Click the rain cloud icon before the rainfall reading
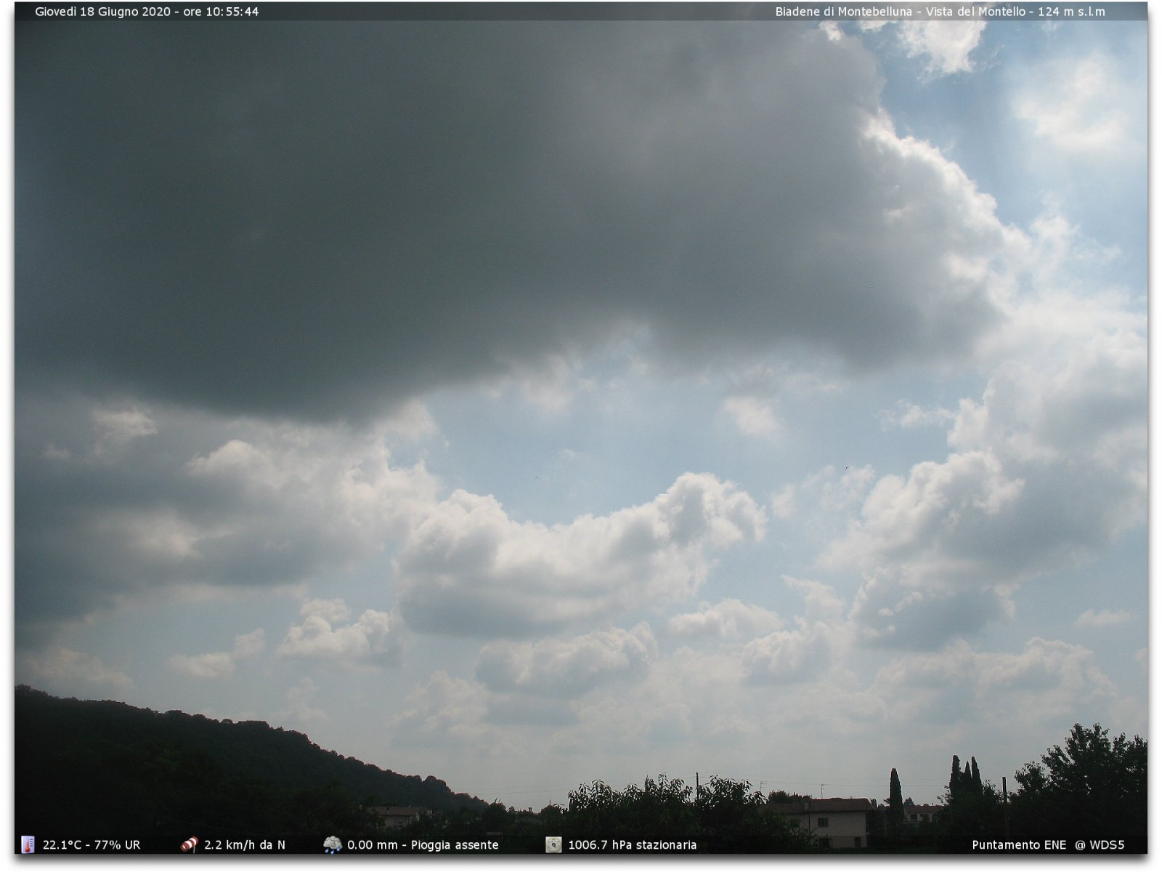Viewport: 1162px width, 872px height. pos(333,844)
